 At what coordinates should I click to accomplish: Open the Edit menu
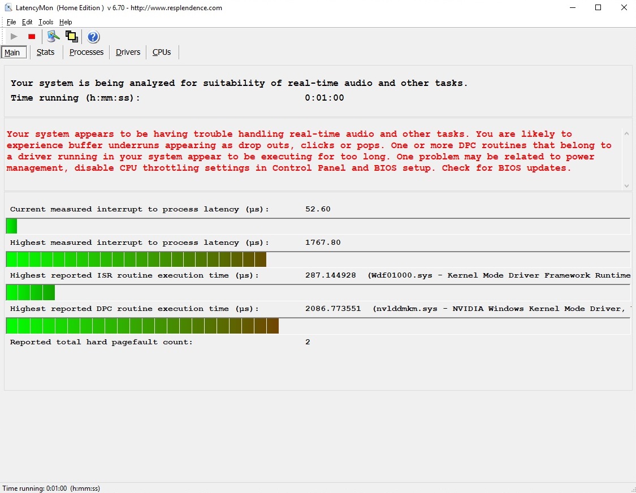click(x=27, y=22)
